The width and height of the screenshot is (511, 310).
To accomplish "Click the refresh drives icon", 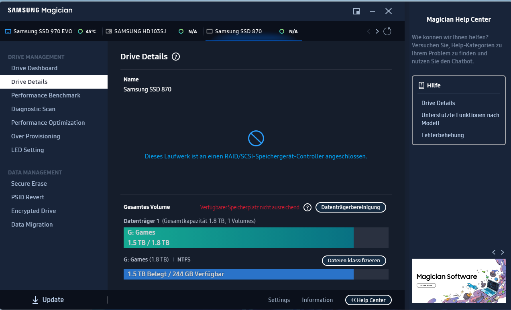I will tap(387, 31).
